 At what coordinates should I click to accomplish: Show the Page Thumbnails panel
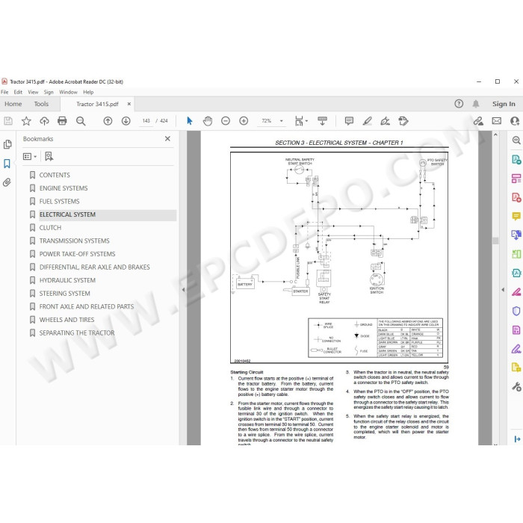click(7, 144)
